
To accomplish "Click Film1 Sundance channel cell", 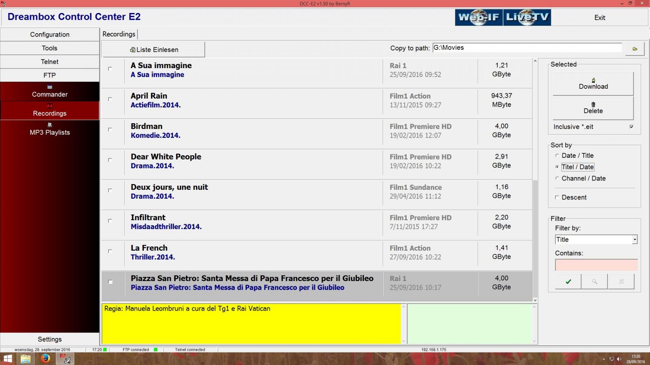I will (416, 187).
